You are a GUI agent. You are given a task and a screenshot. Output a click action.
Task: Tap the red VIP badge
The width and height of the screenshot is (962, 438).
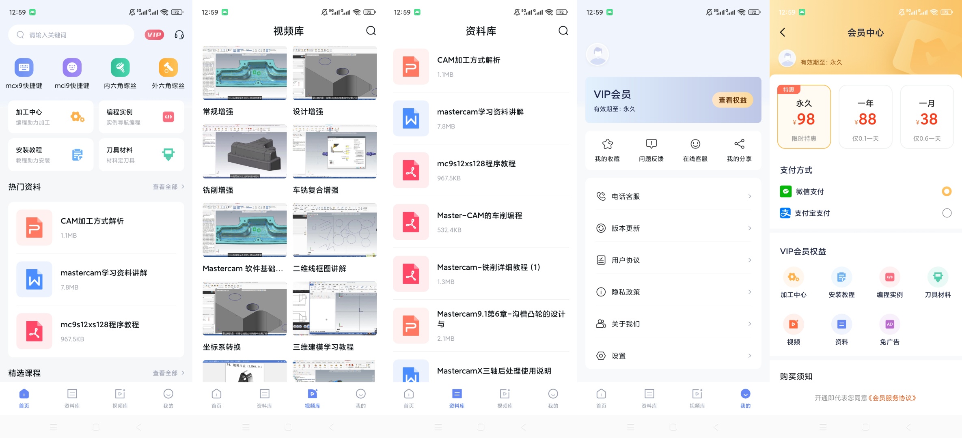pos(154,35)
